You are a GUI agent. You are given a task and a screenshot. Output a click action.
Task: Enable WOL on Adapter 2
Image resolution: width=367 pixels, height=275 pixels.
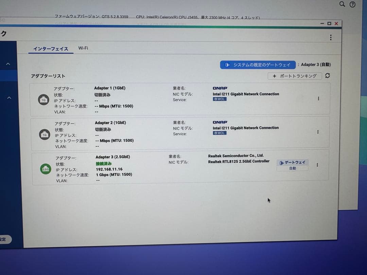[x=219, y=133]
